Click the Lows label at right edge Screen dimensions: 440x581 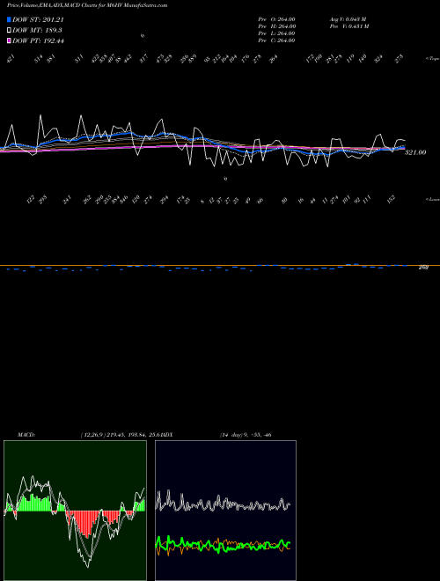(x=433, y=199)
